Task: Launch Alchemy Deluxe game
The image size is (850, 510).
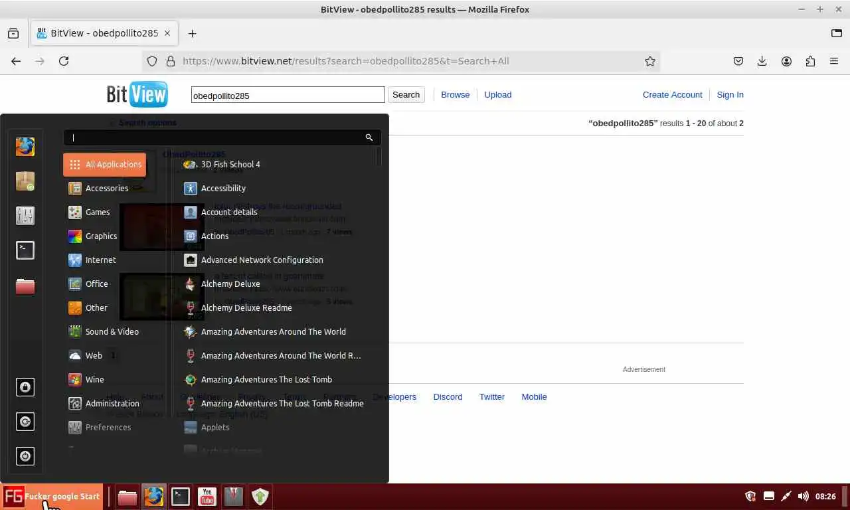Action: [276, 284]
